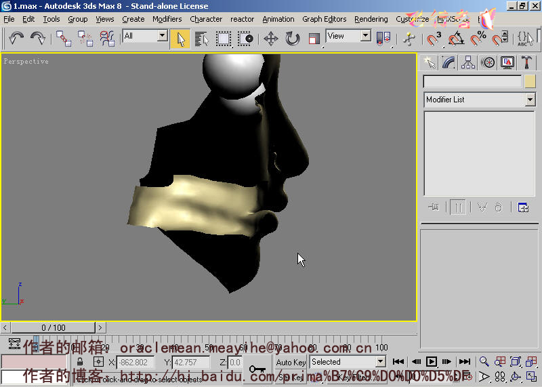Click the object name field
The height and width of the screenshot is (387, 542).
472,81
